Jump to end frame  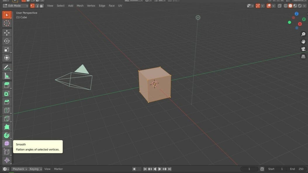(169, 169)
